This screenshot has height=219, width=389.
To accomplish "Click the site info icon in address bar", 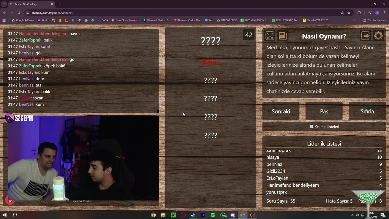I will [28, 13].
